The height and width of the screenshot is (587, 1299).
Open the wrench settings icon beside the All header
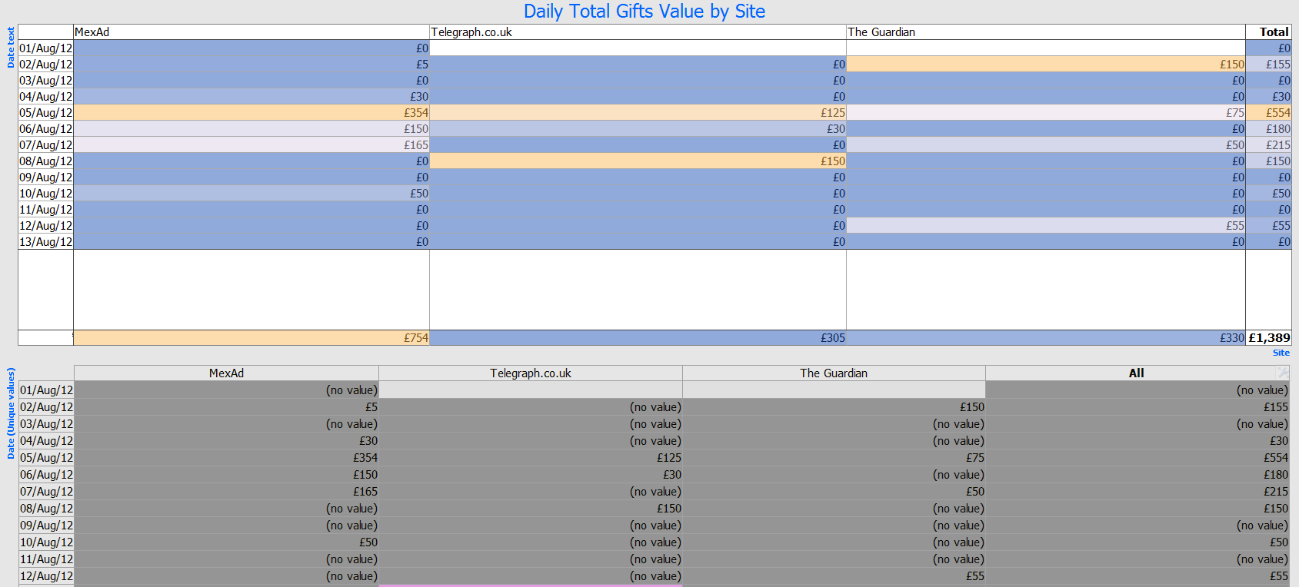point(1283,373)
